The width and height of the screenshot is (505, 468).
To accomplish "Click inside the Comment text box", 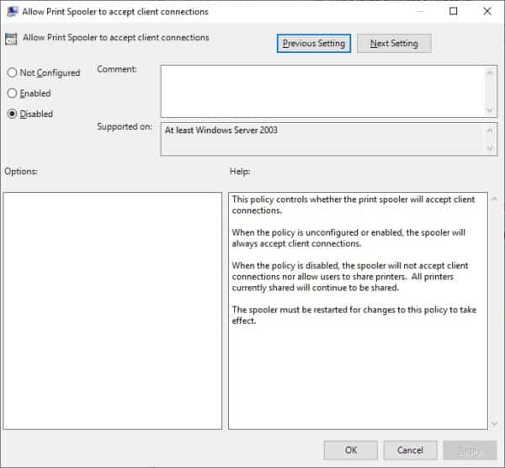I will point(323,91).
